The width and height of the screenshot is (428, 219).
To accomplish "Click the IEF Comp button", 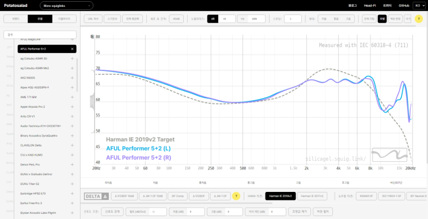I will pyautogui.click(x=177, y=196).
